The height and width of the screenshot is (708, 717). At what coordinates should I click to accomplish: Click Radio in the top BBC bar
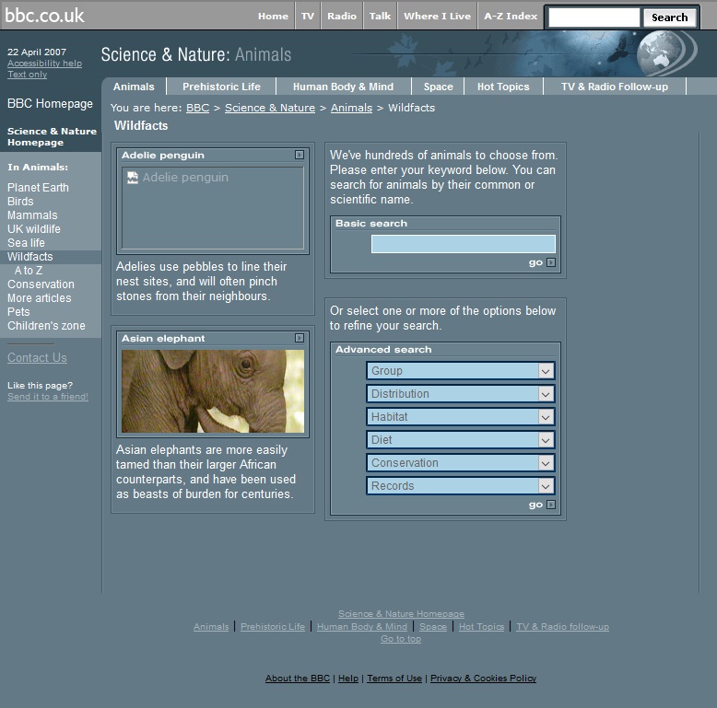(342, 16)
